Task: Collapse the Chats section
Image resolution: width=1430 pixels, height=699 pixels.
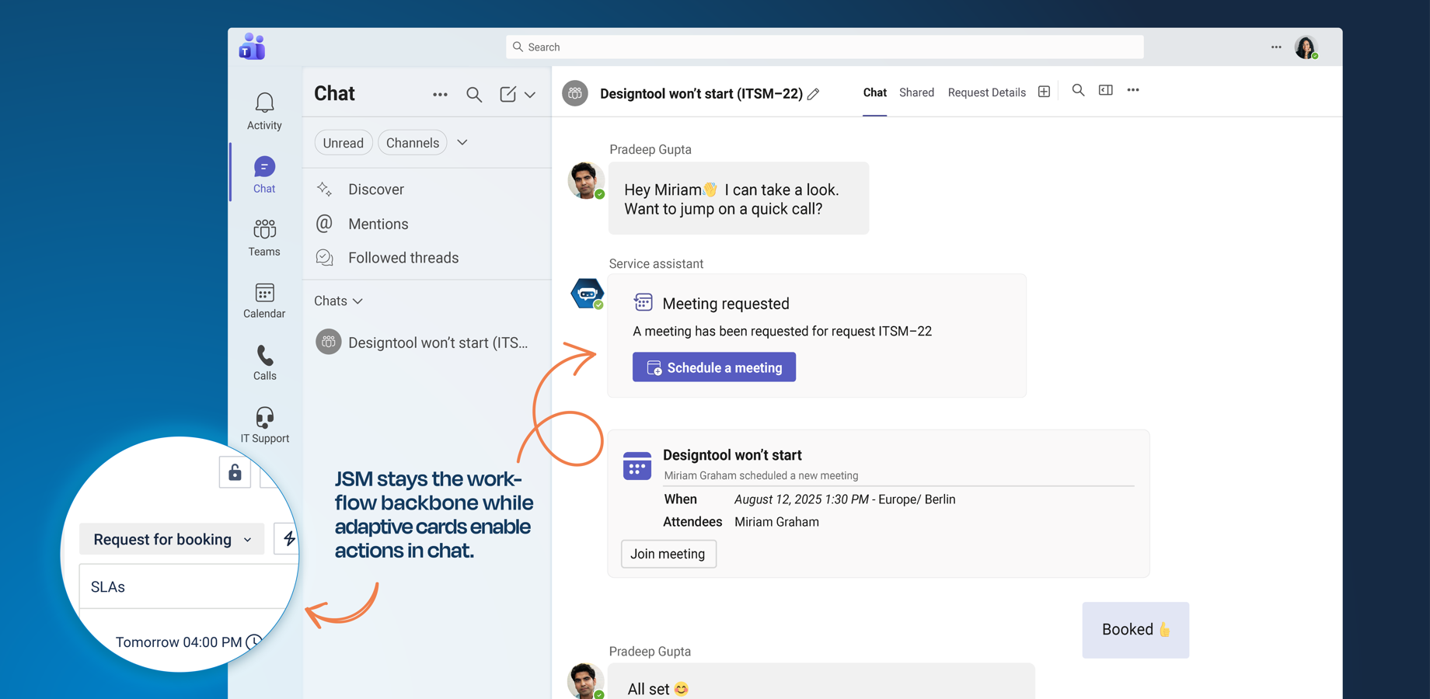Action: click(357, 301)
